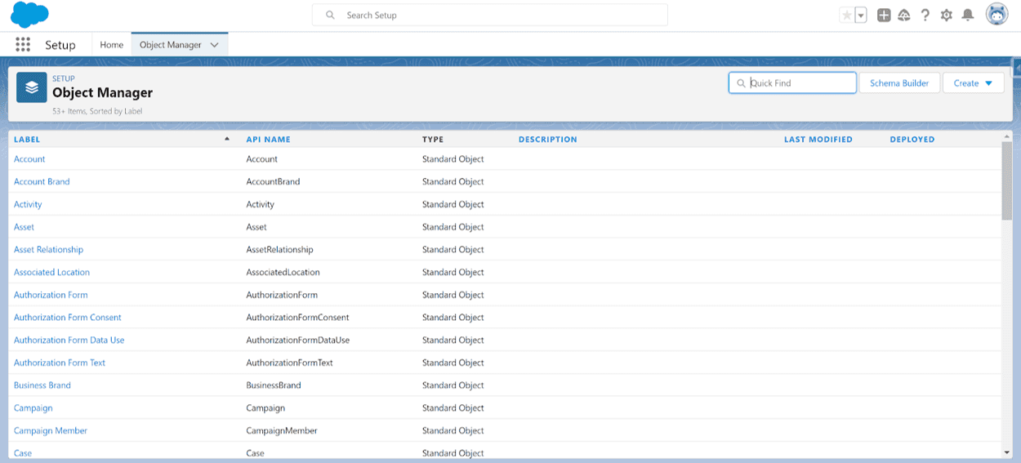Click the Quick Find magnifier icon
This screenshot has height=463, width=1021.
click(x=742, y=83)
